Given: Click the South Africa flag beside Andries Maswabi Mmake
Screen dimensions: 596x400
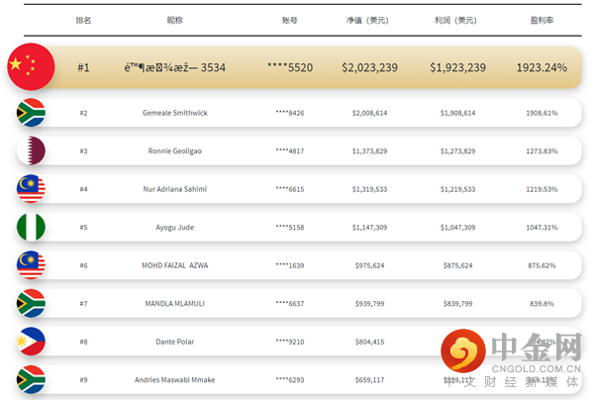Looking at the screenshot, I should pos(31,379).
